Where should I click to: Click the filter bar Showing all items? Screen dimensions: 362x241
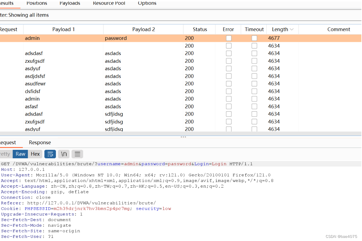[181, 15]
